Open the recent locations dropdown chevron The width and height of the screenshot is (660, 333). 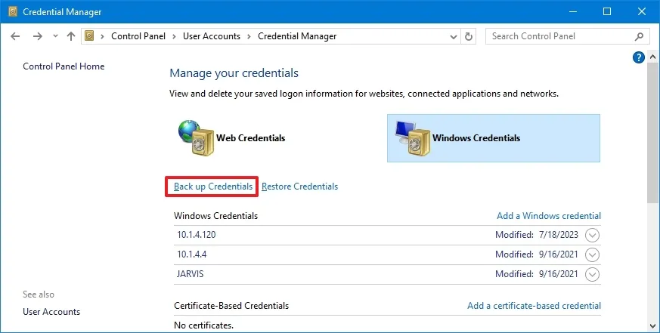pyautogui.click(x=55, y=36)
